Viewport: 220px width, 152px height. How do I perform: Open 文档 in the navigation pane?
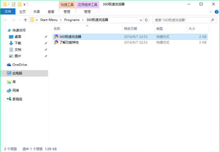(18, 49)
